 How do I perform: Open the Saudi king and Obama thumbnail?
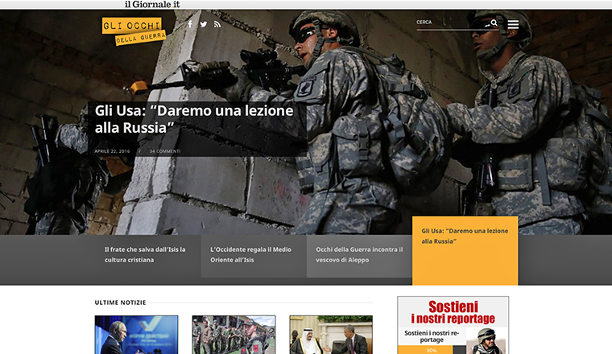[x=331, y=335]
